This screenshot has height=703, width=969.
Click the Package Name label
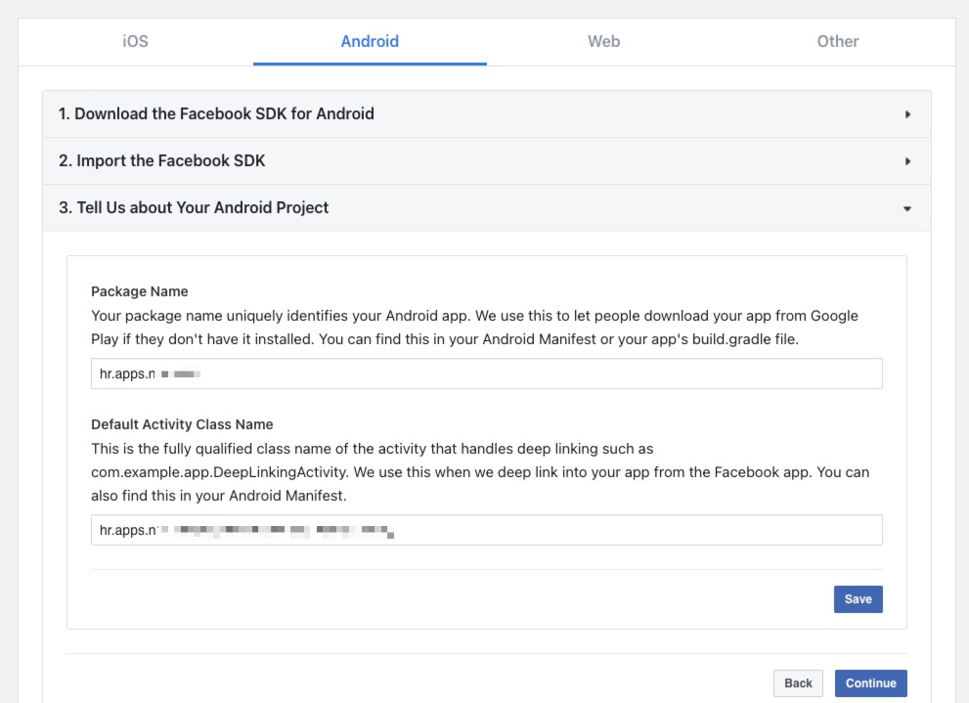pos(140,291)
